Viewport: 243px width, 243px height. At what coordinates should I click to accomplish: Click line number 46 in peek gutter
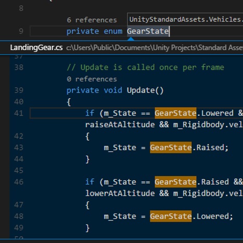click(x=19, y=182)
